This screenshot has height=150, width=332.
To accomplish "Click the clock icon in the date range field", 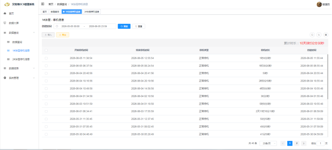I will pos(57,26).
